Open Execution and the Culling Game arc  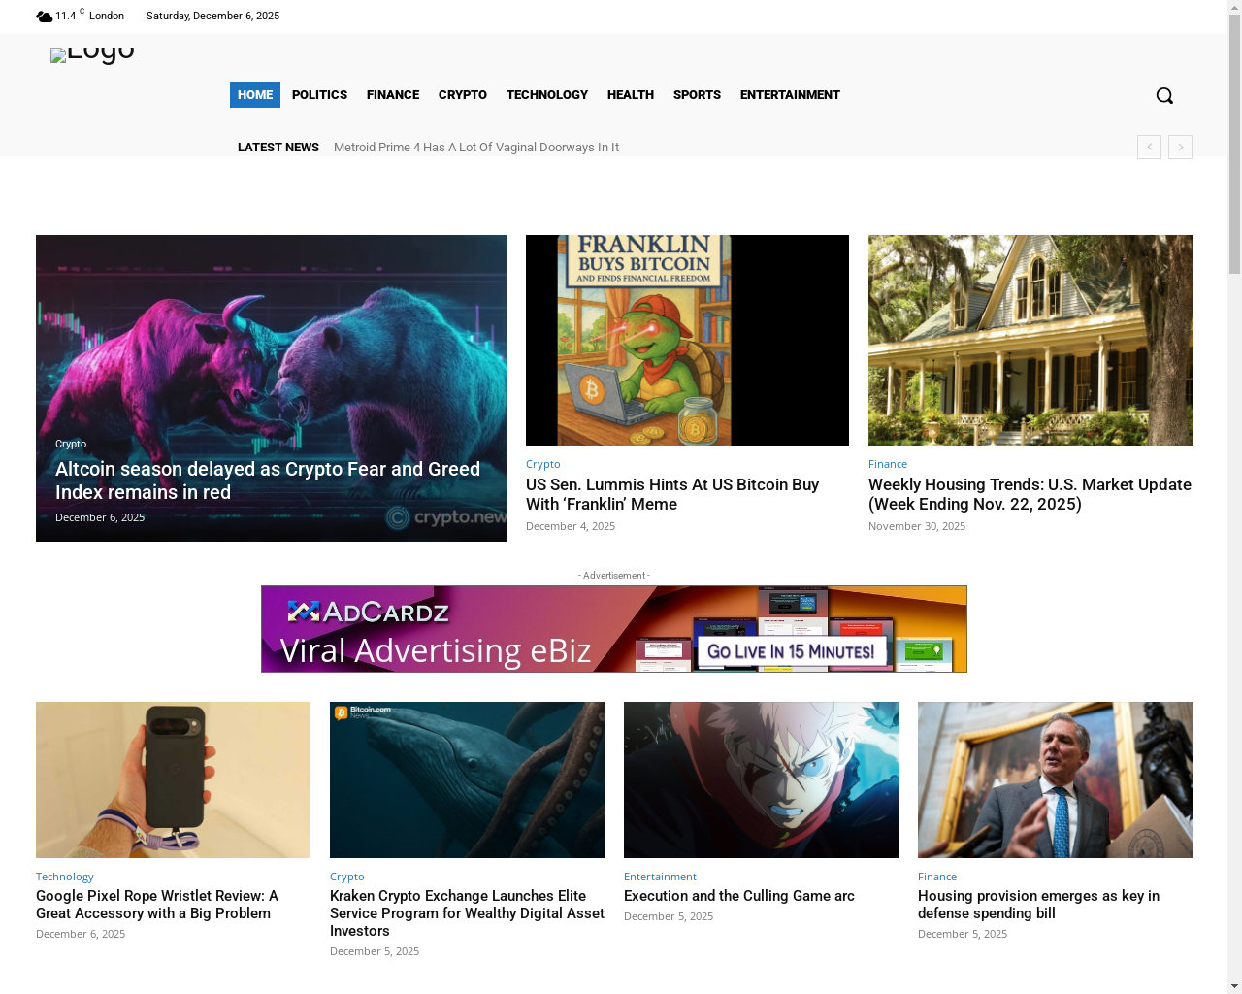click(x=738, y=896)
